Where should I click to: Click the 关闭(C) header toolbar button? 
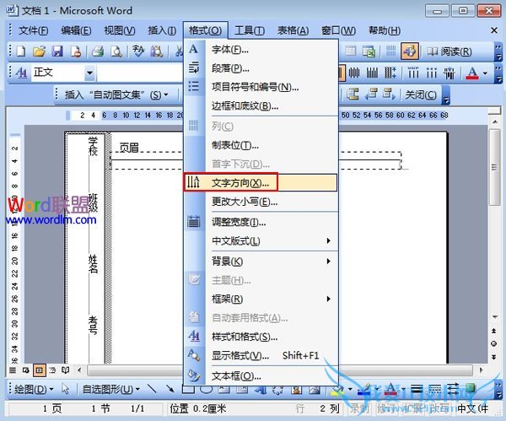[x=421, y=95]
